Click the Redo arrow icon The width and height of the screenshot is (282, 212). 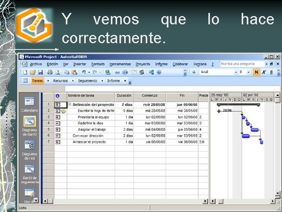(95, 72)
